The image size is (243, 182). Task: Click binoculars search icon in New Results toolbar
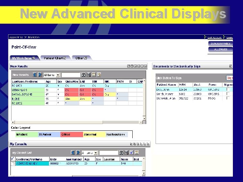click(83, 75)
